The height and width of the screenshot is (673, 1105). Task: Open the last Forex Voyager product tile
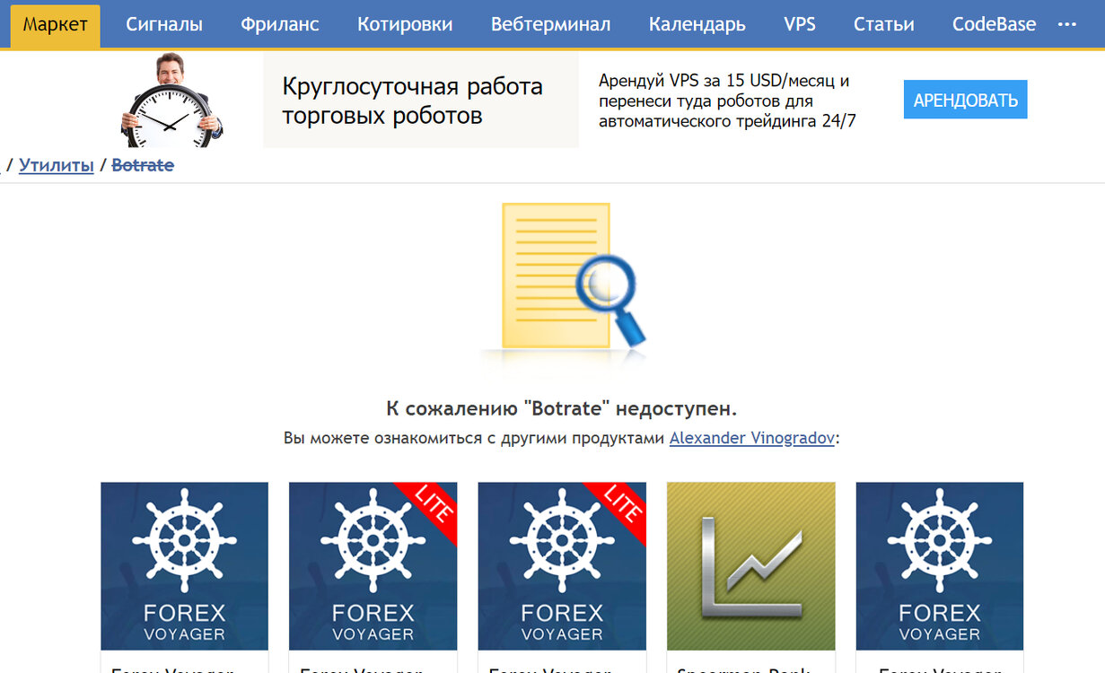pyautogui.click(x=940, y=566)
